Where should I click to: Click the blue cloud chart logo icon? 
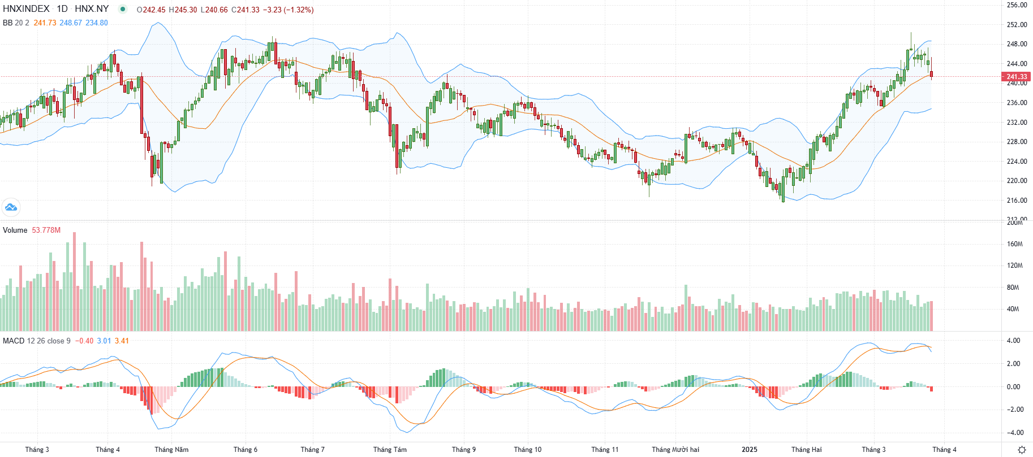tap(11, 207)
